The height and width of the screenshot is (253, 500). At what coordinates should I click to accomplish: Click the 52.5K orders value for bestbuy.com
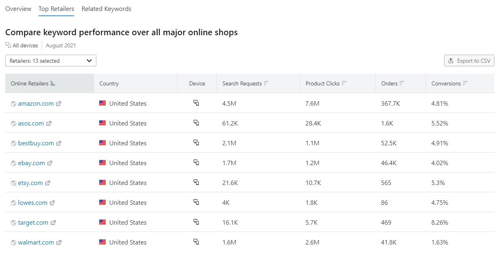click(389, 143)
